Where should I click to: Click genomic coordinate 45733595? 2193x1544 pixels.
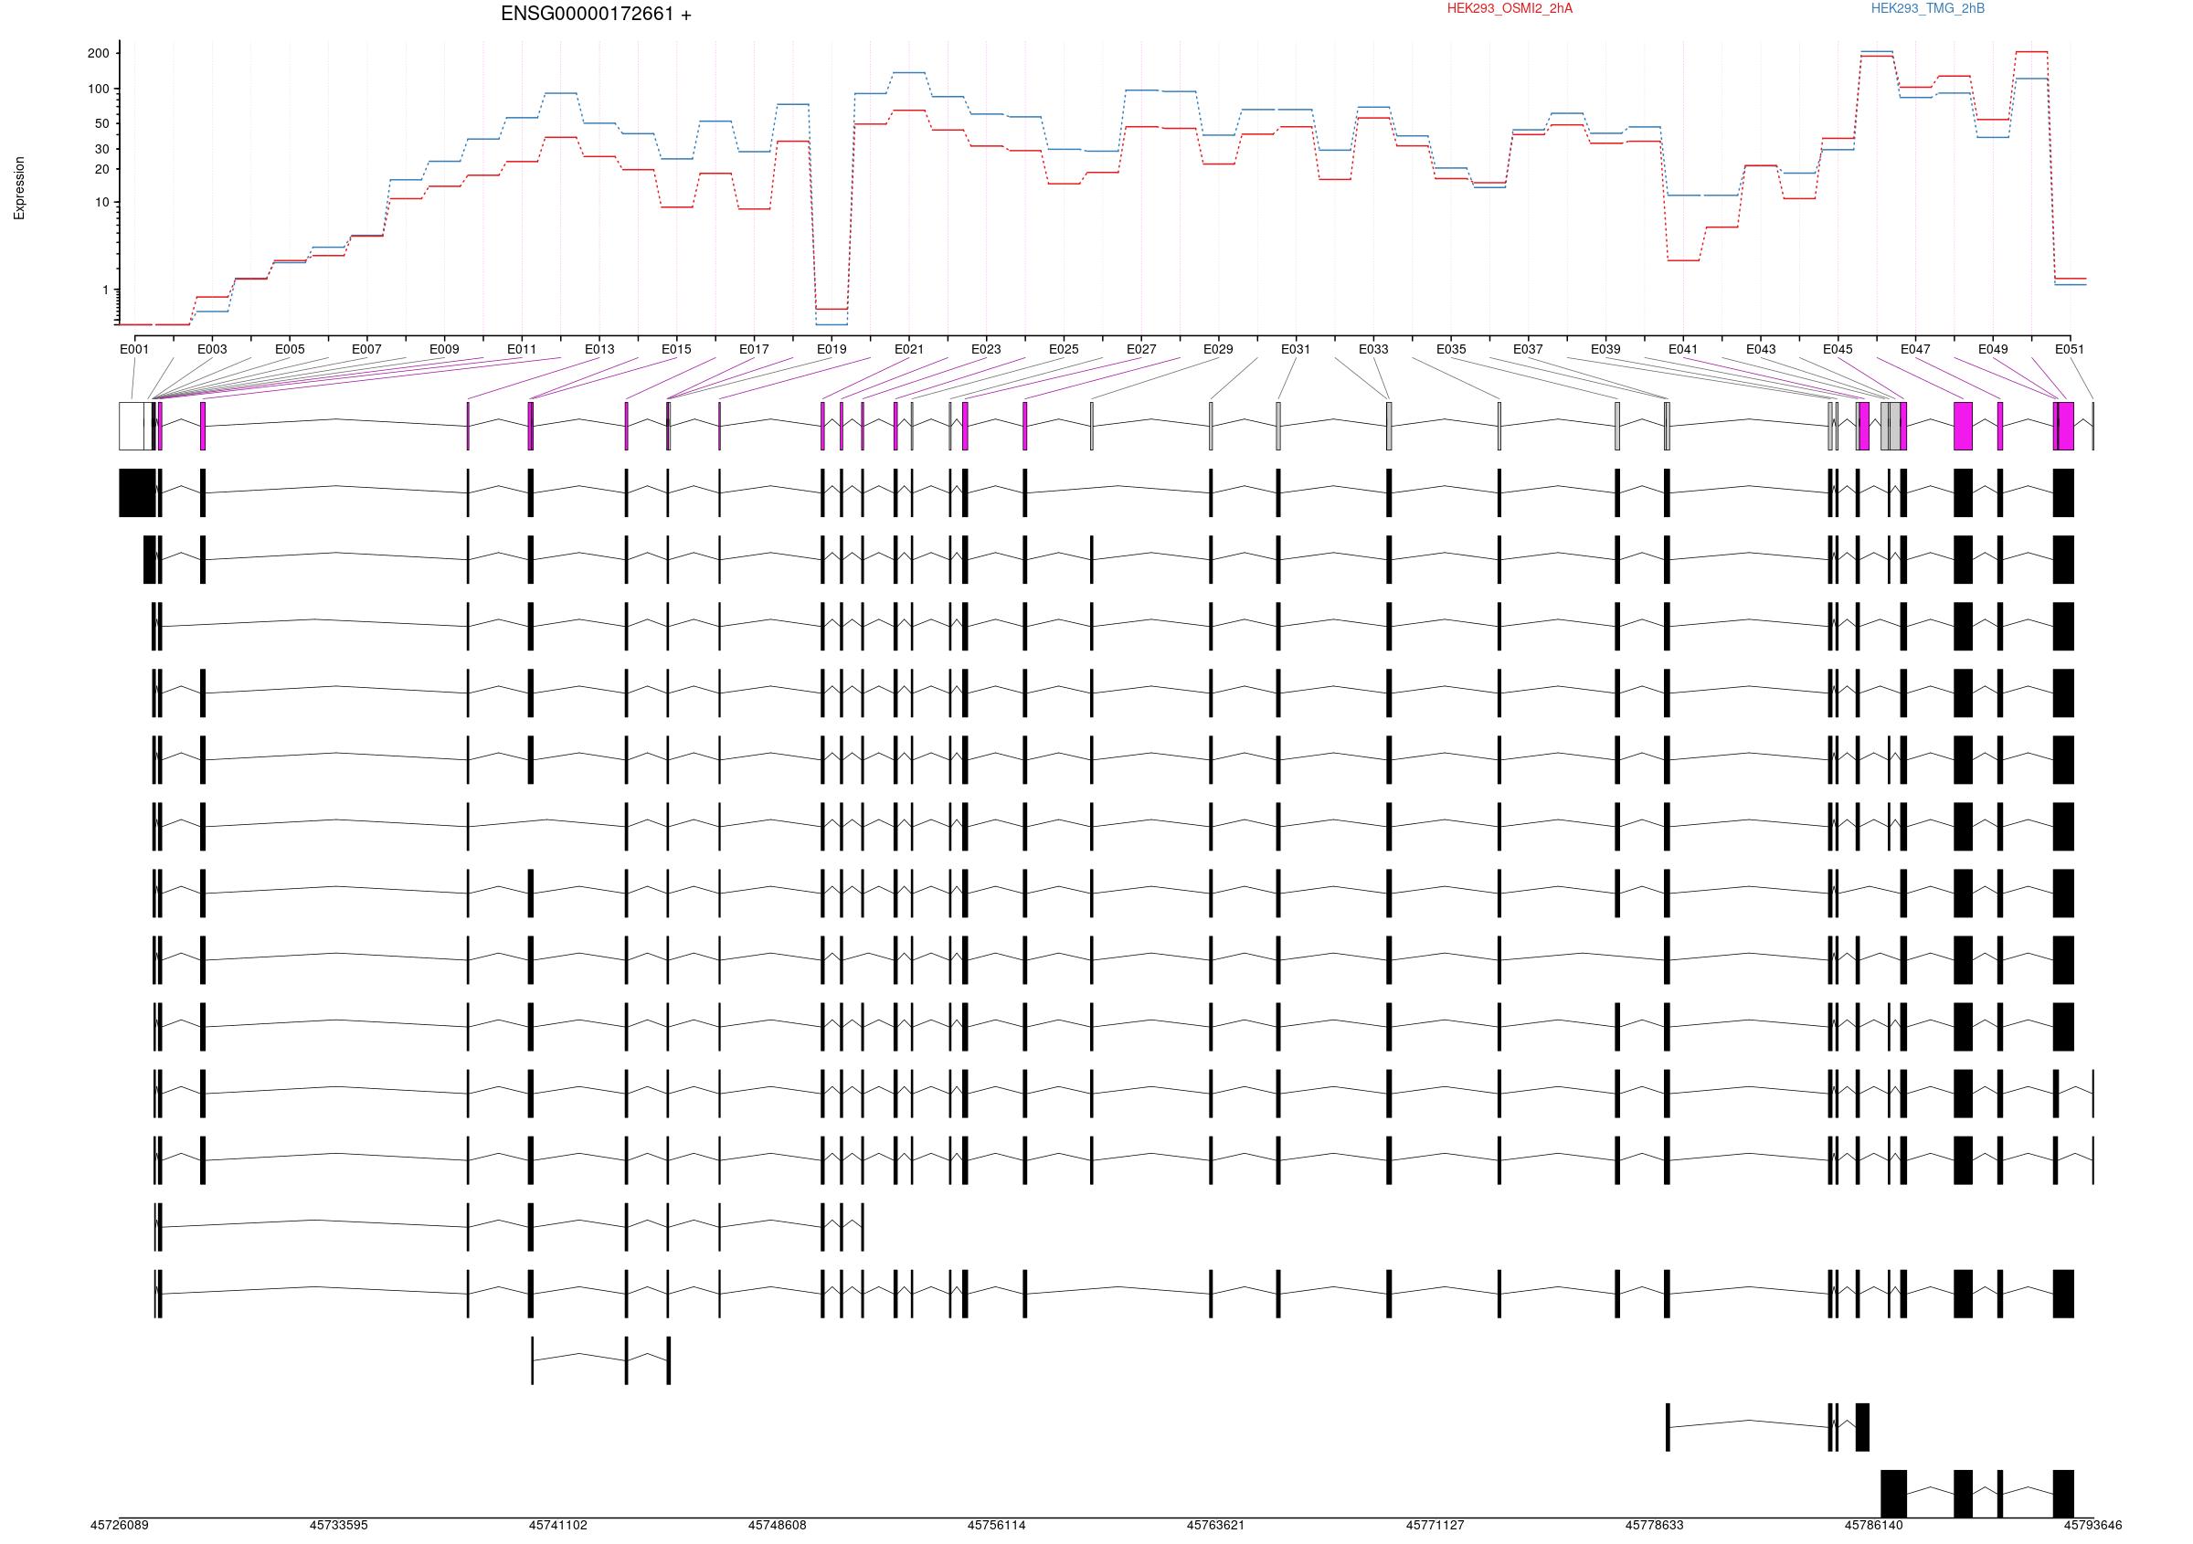click(339, 1526)
